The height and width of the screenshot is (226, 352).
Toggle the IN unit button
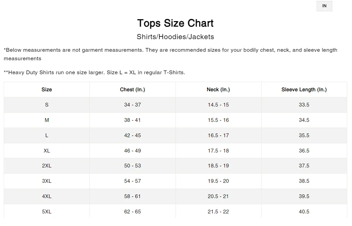point(324,6)
